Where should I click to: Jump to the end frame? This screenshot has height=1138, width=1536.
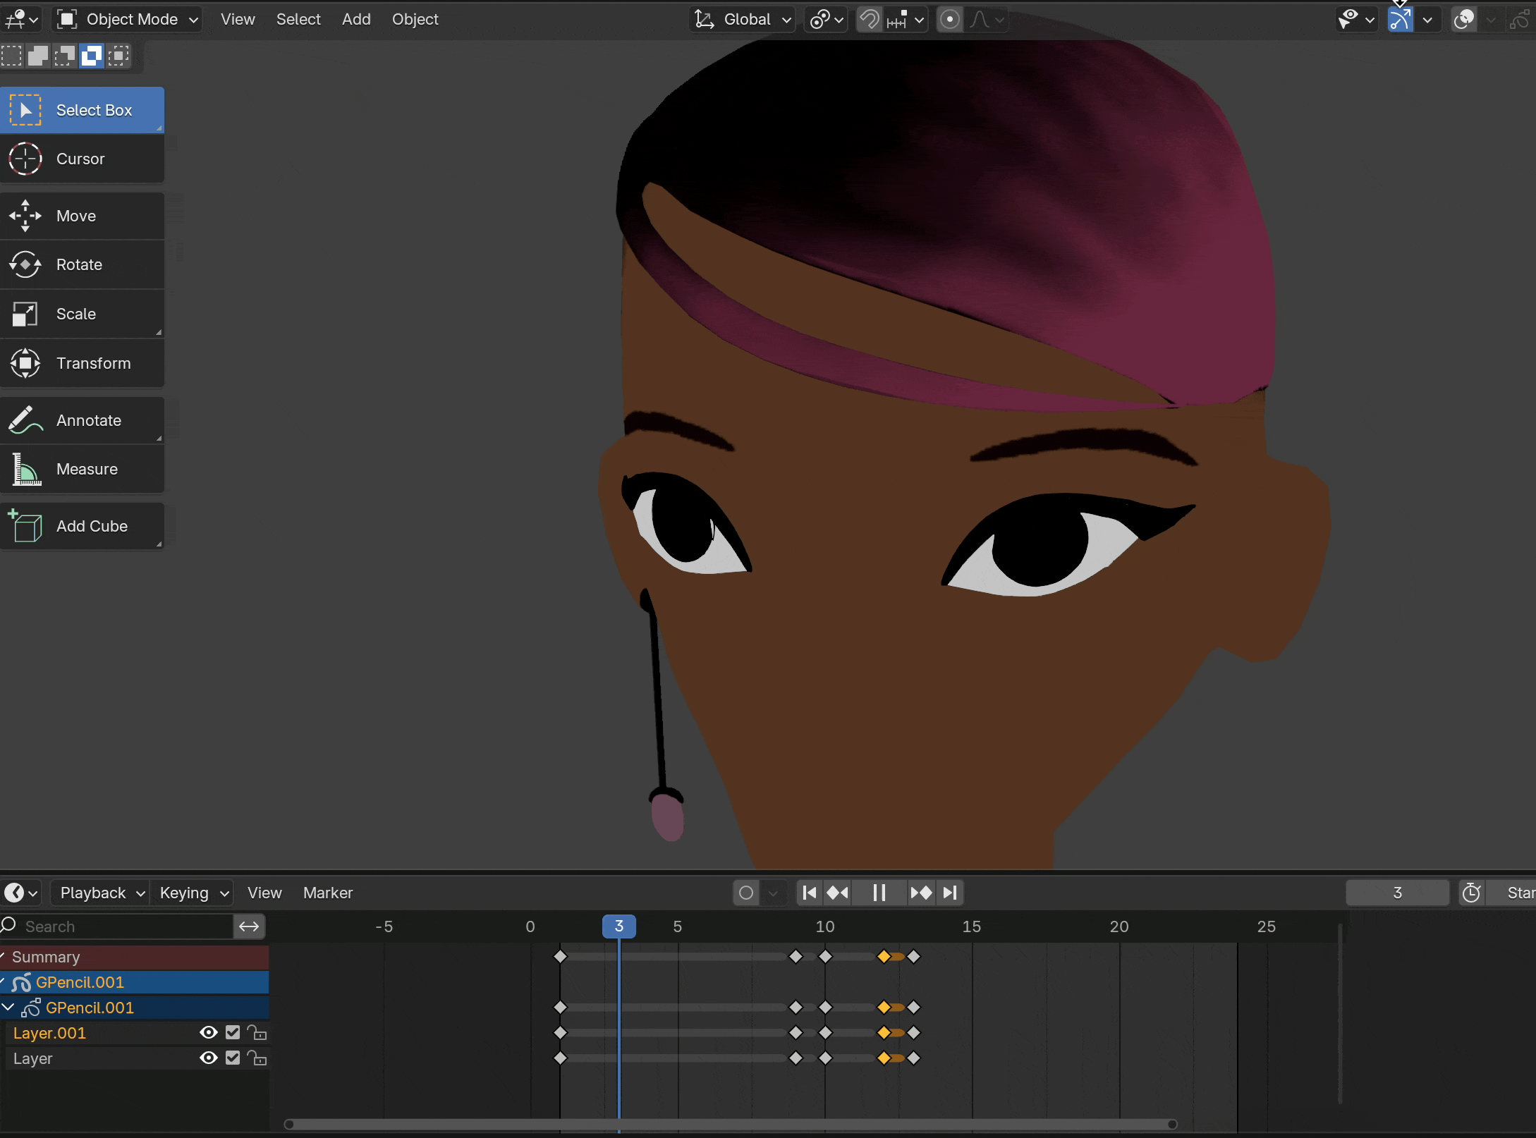(x=950, y=893)
